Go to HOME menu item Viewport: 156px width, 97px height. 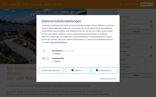click(x=5, y=4)
